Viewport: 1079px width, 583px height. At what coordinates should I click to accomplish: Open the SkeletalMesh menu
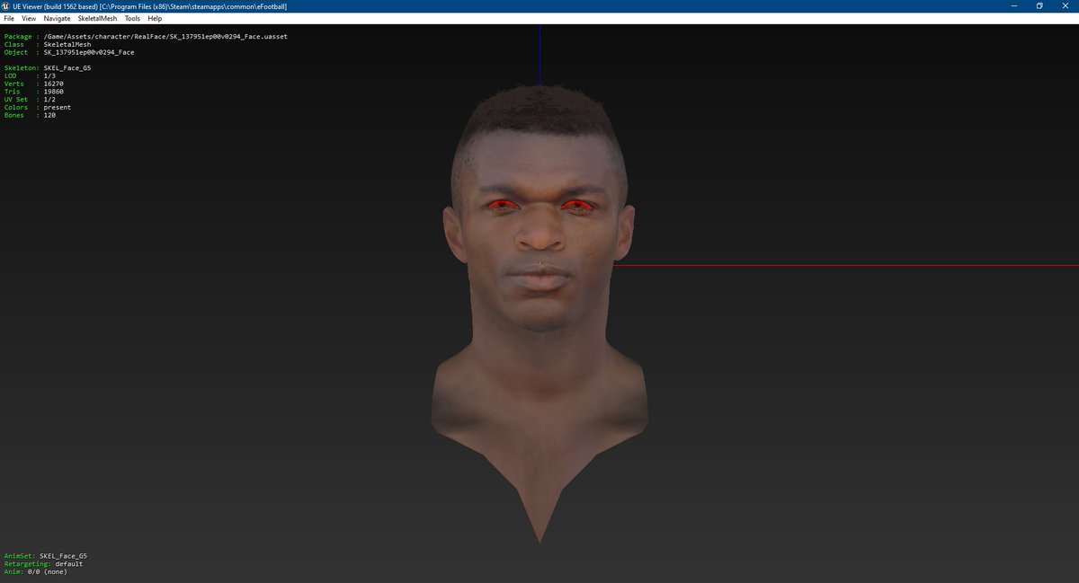click(x=97, y=18)
